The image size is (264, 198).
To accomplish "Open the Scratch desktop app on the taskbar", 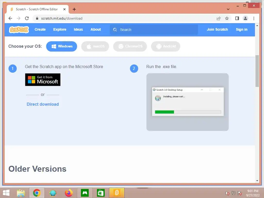I will [x=117, y=193].
